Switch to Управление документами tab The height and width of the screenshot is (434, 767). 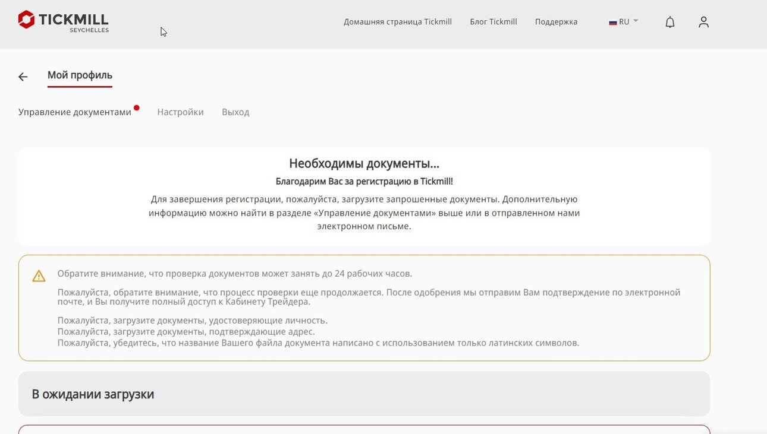click(75, 112)
